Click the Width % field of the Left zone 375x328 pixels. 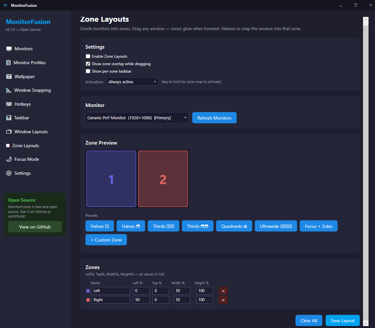pos(182,291)
